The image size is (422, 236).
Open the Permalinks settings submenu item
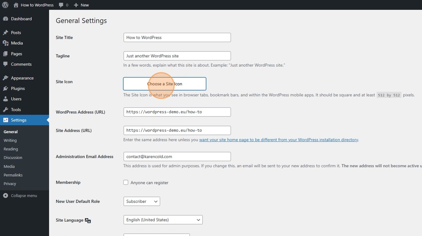point(13,175)
